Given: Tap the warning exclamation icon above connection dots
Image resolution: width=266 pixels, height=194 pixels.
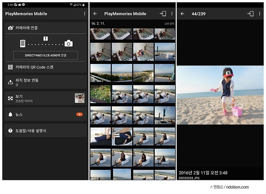Looking at the screenshot, I should [45, 39].
